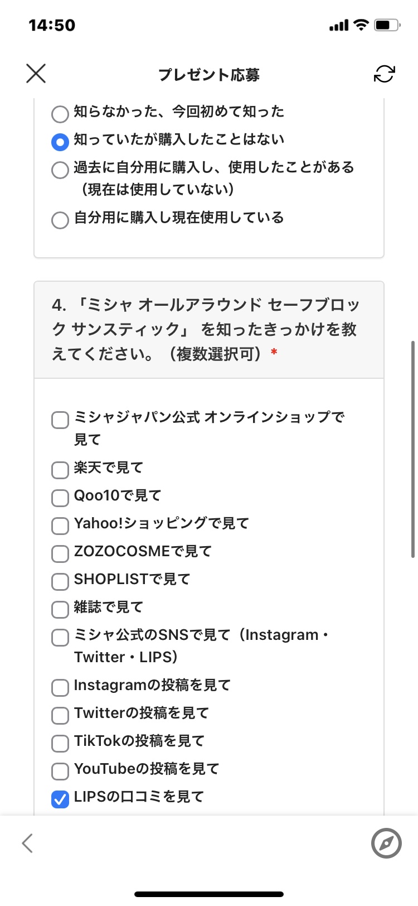Viewport: 418px width, 906px height.
Task: Check the '楽天で見て' checkbox
Action: click(x=60, y=470)
